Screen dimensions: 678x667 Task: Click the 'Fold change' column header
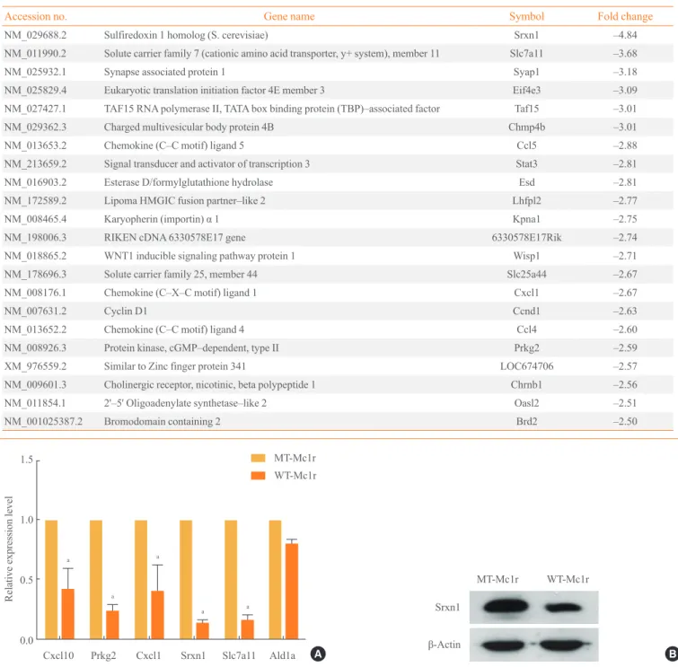[x=625, y=16]
